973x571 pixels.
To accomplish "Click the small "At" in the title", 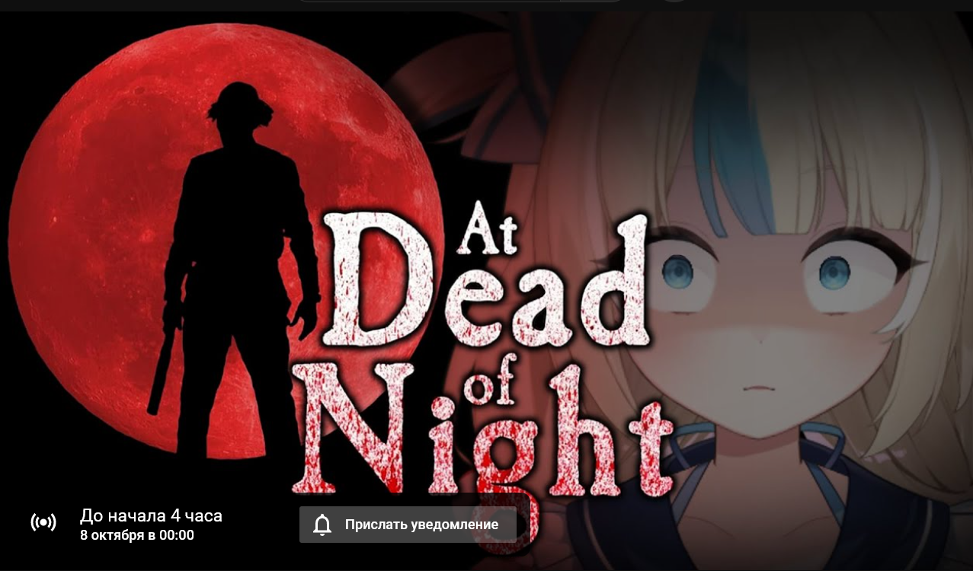I will click(x=488, y=230).
